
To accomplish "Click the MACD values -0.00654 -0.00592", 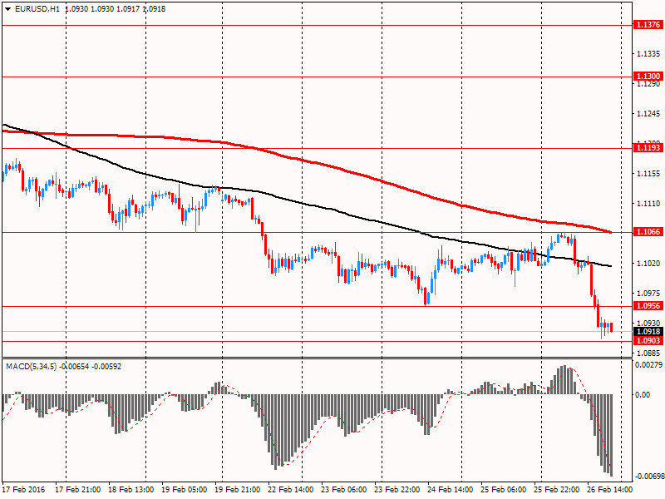I will pos(91,366).
